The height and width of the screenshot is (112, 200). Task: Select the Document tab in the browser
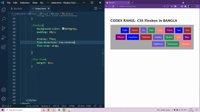(117, 3)
